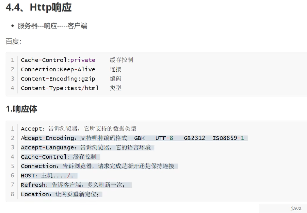Click the "Accept:" line about supported data types
Image resolution: width=307 pixels, height=213 pixels.
tap(78, 129)
